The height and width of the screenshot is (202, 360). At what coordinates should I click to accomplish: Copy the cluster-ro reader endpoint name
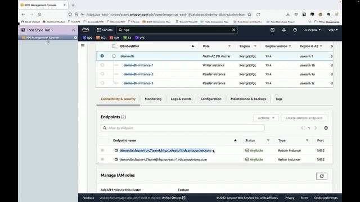(x=116, y=150)
